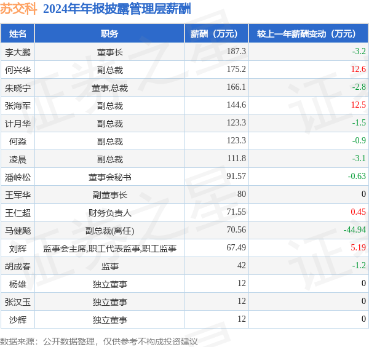Click the change value -1.2
The width and height of the screenshot is (369, 347).
click(359, 266)
